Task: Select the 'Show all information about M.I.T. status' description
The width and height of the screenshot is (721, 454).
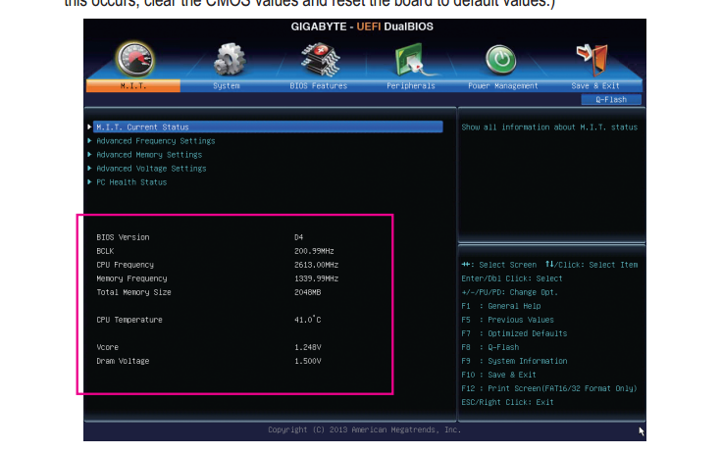Action: coord(549,127)
